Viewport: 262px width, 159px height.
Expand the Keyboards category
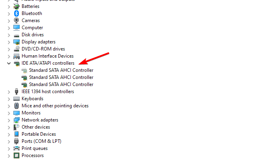(9, 99)
